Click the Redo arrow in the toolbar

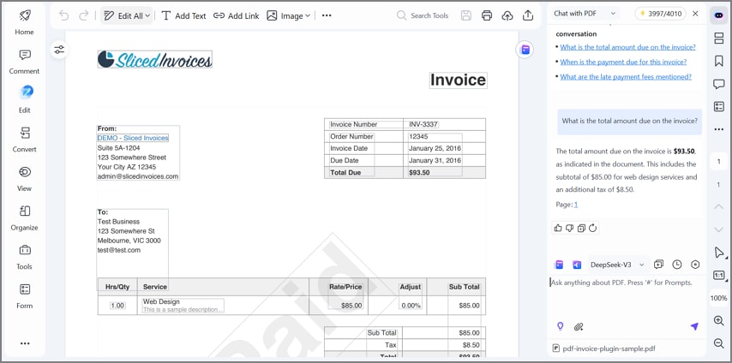click(x=83, y=15)
